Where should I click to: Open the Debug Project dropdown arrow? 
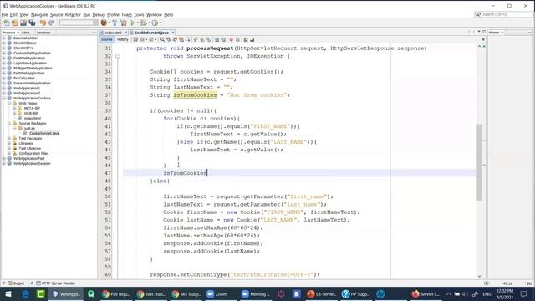(149, 23)
